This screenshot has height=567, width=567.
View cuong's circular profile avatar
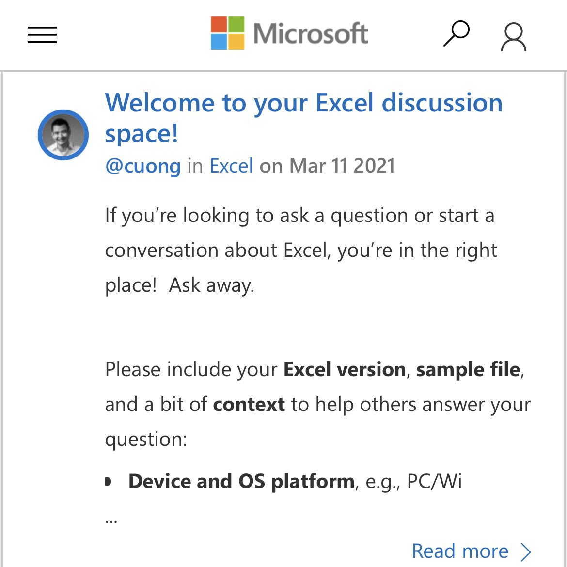(63, 135)
